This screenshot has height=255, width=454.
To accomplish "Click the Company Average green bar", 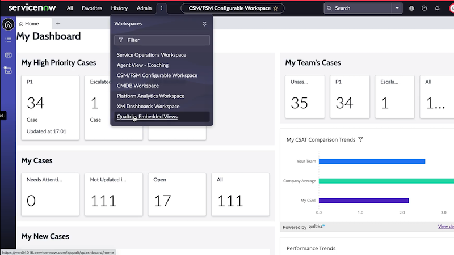I will tap(386, 181).
